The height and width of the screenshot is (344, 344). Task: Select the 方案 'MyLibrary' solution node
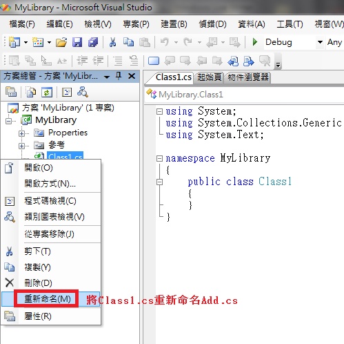[68, 108]
